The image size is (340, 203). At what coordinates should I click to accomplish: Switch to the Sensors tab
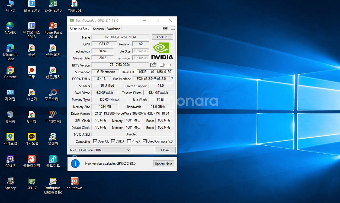98,29
